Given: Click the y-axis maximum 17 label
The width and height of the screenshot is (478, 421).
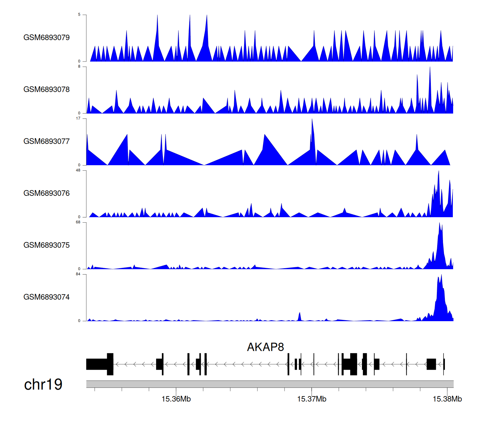Looking at the screenshot, I should 78,118.
